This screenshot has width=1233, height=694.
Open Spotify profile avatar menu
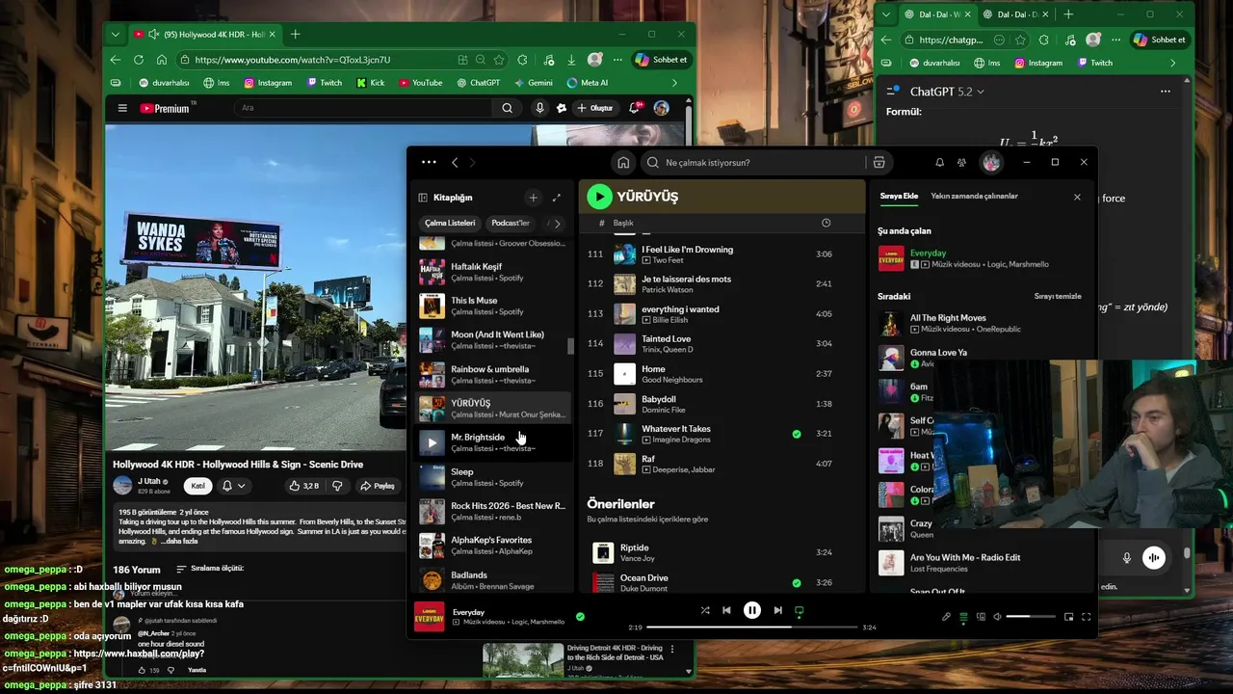991,163
